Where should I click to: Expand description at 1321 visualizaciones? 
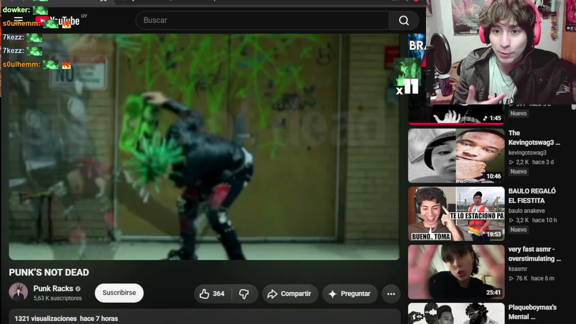[x=66, y=319]
